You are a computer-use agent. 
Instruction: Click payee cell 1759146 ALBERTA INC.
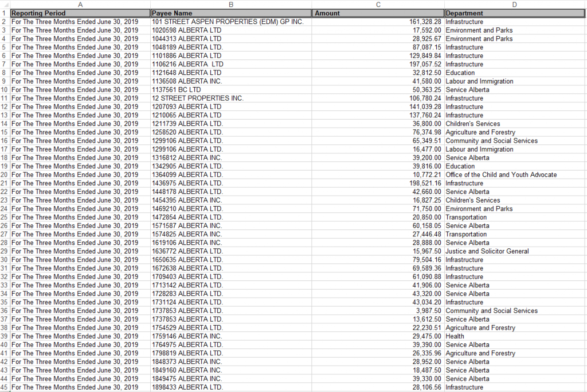(x=231, y=336)
